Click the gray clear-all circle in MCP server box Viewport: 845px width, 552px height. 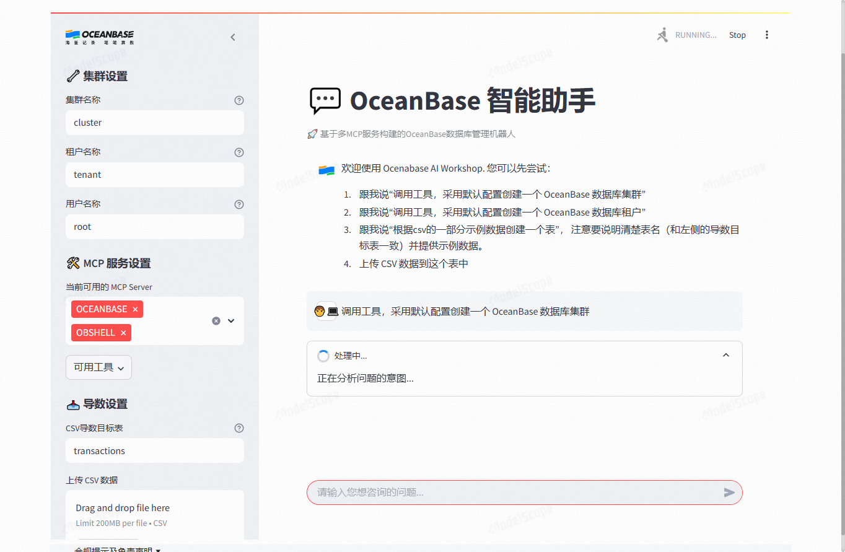tap(216, 320)
